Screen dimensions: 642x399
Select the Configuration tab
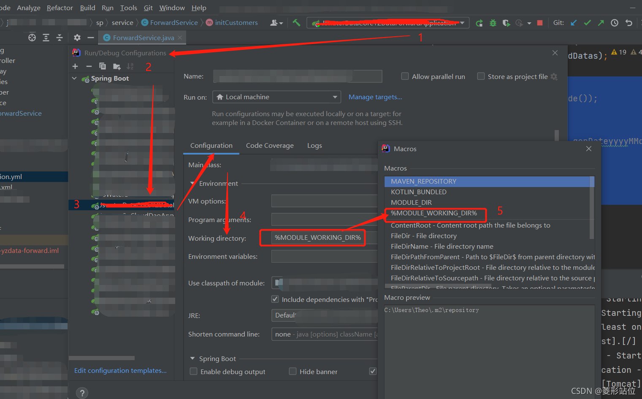211,146
